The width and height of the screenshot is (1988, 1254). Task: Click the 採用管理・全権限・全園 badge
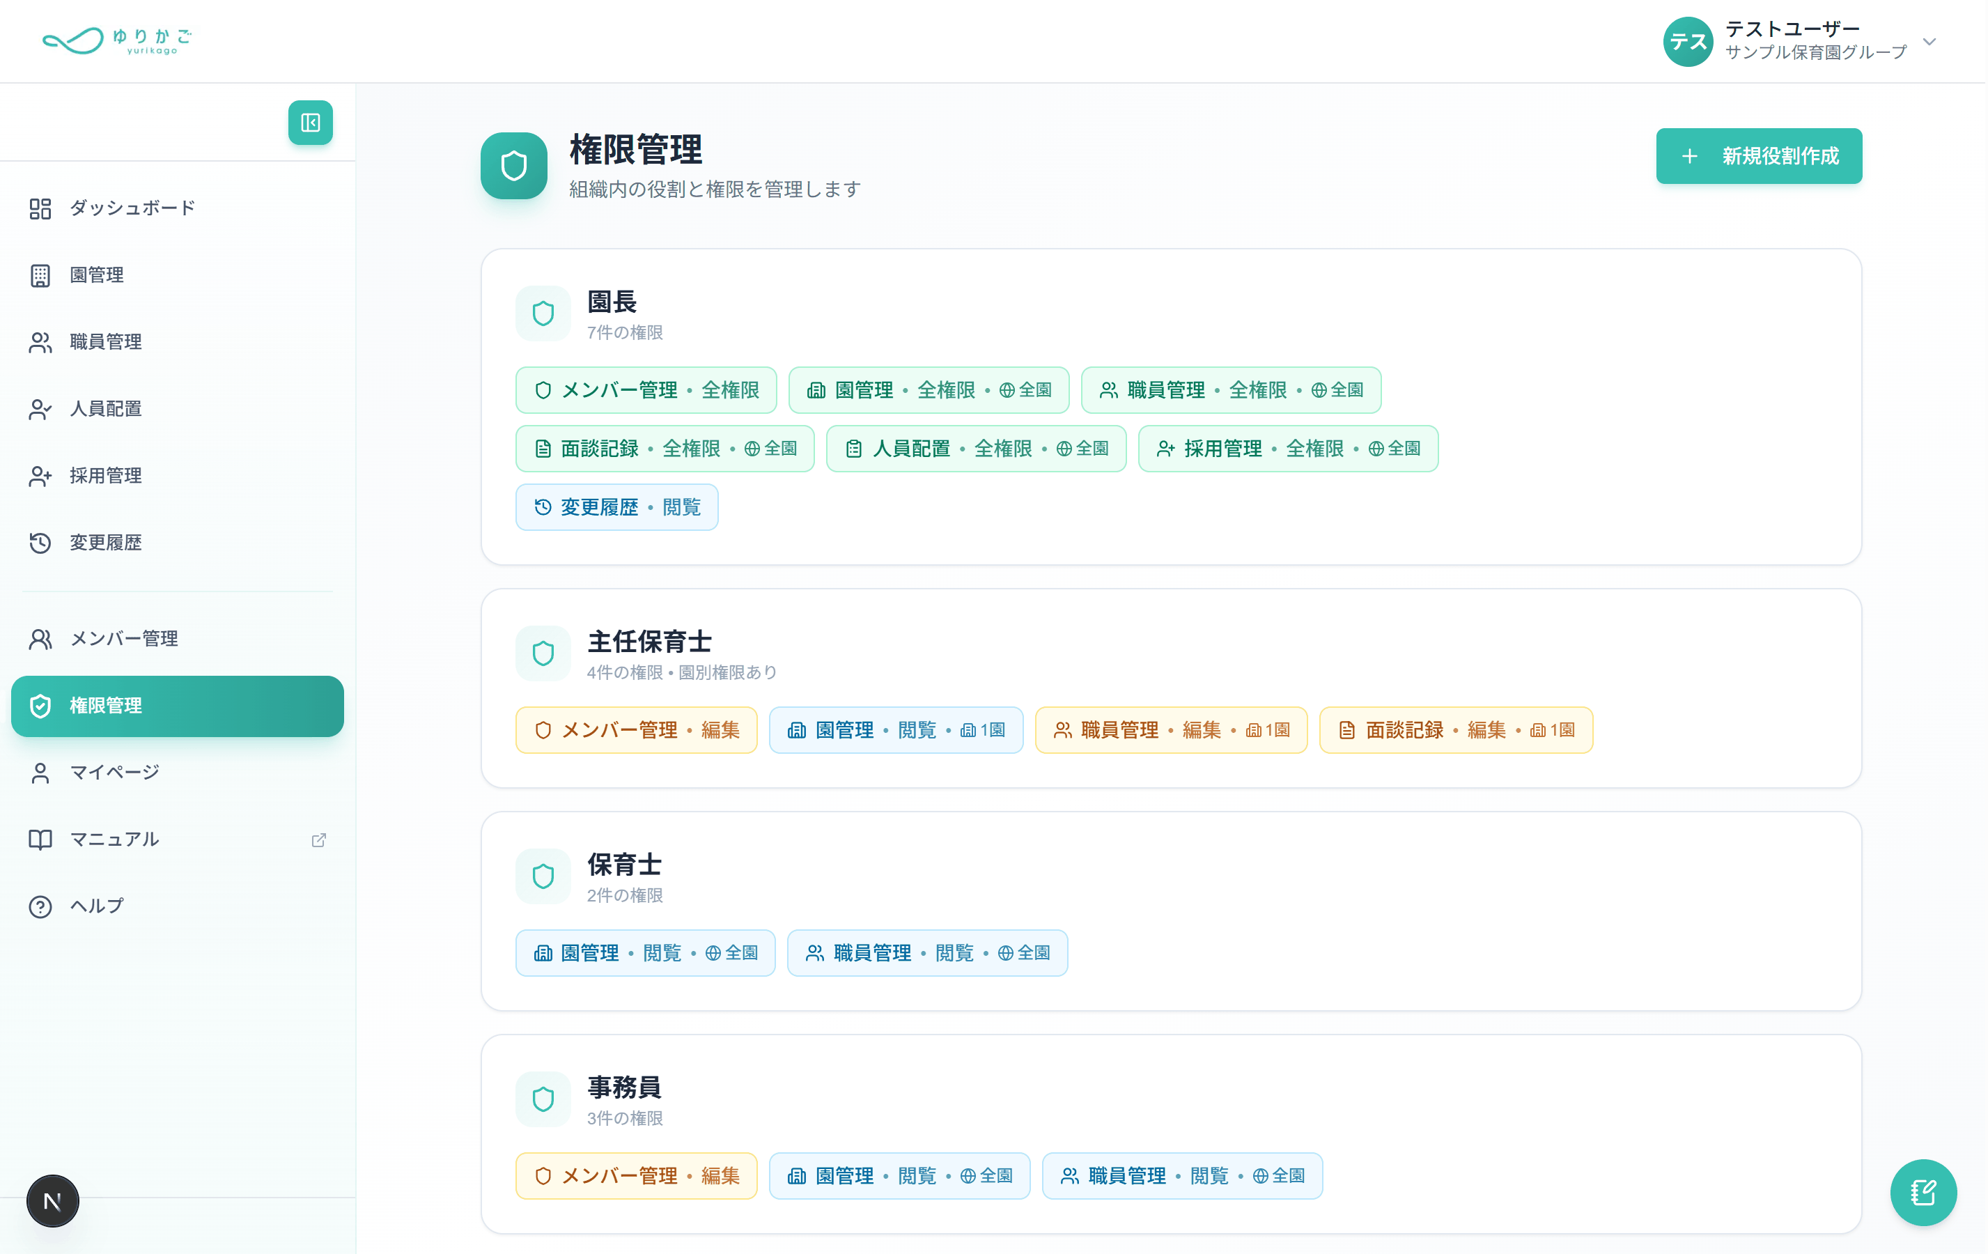[x=1288, y=448]
